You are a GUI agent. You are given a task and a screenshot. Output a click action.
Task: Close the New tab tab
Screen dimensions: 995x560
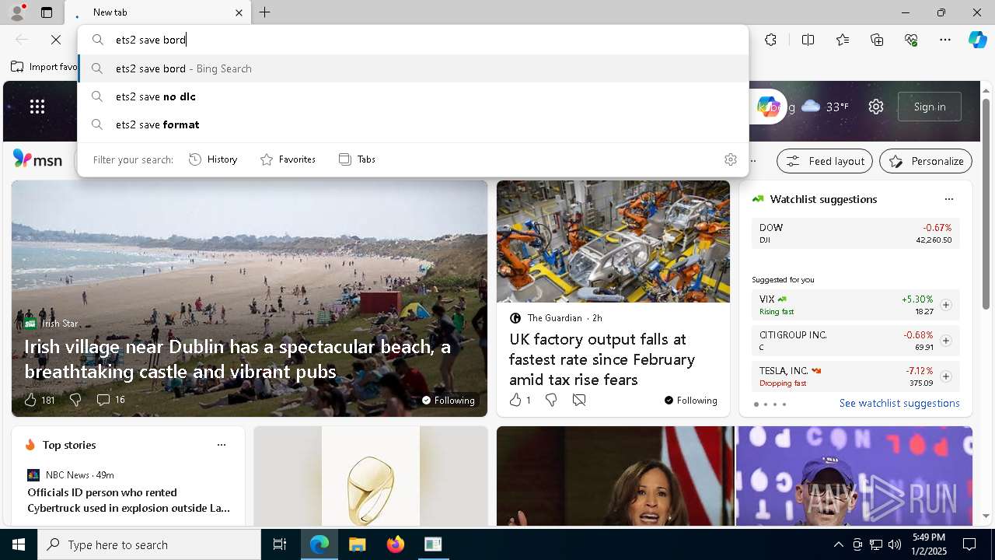[x=239, y=12]
